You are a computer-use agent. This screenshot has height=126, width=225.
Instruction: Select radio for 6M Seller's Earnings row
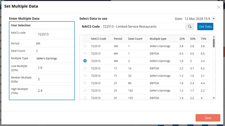85,61
